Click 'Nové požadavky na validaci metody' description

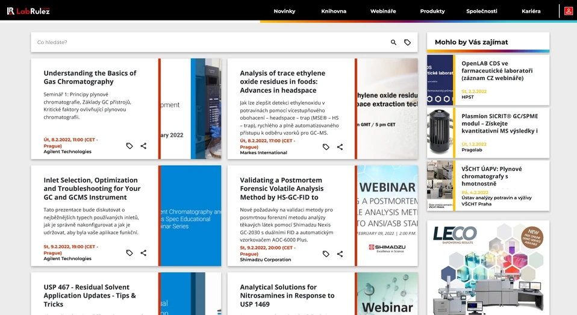pos(287,225)
